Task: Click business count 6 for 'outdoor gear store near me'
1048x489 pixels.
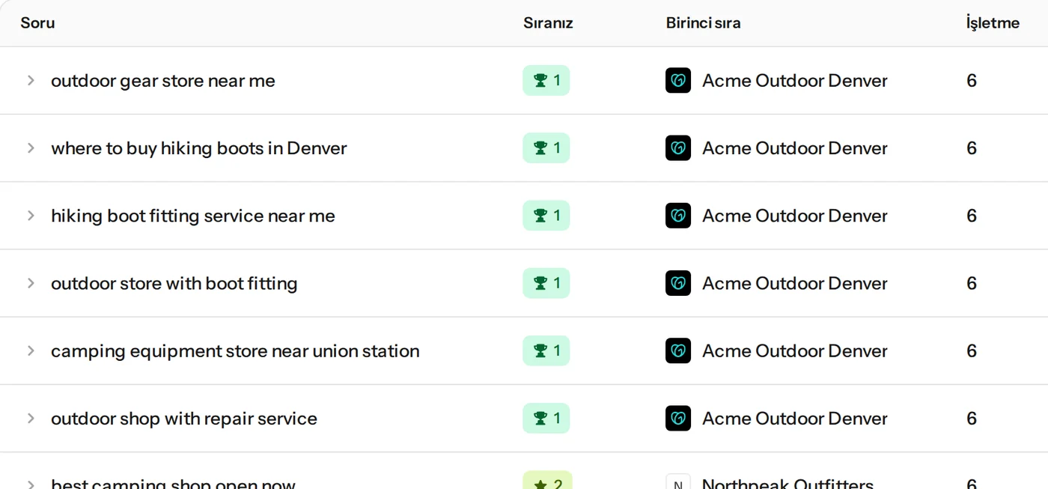Action: [x=972, y=80]
